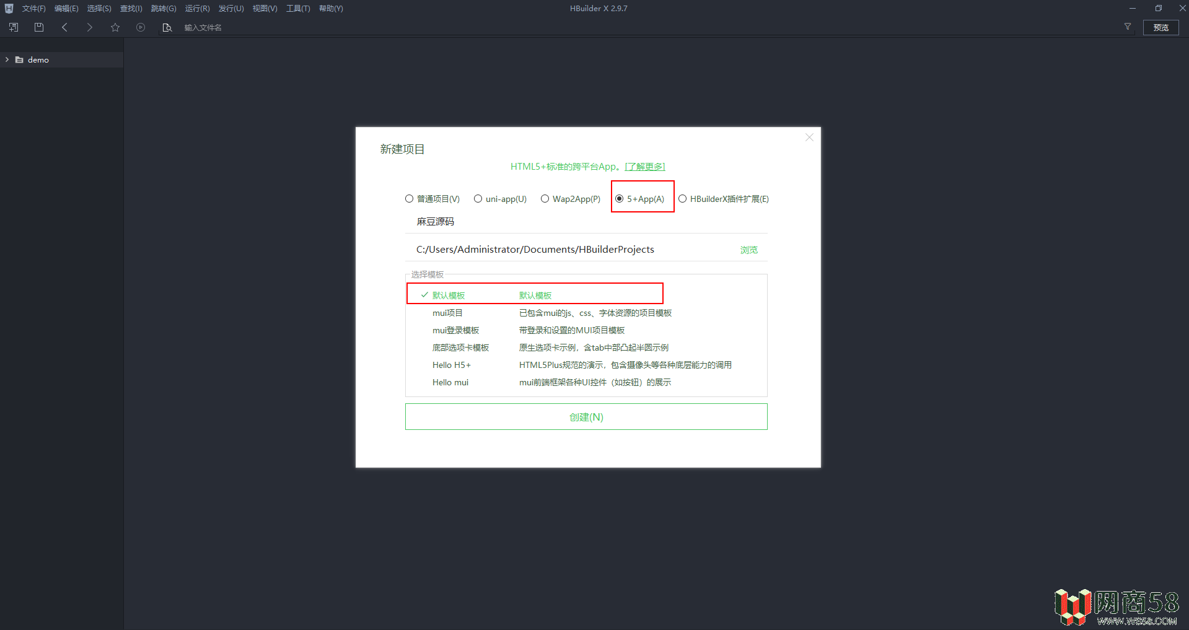Minimize the HBuilder X window

(x=1133, y=8)
